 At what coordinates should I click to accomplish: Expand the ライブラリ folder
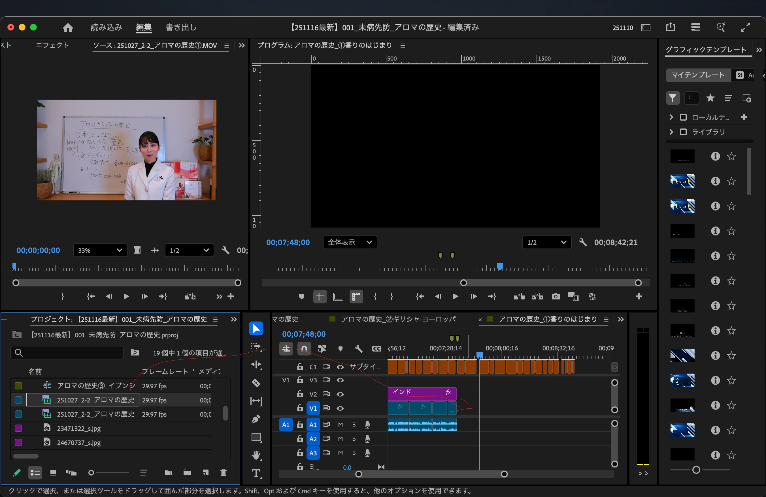pyautogui.click(x=671, y=132)
